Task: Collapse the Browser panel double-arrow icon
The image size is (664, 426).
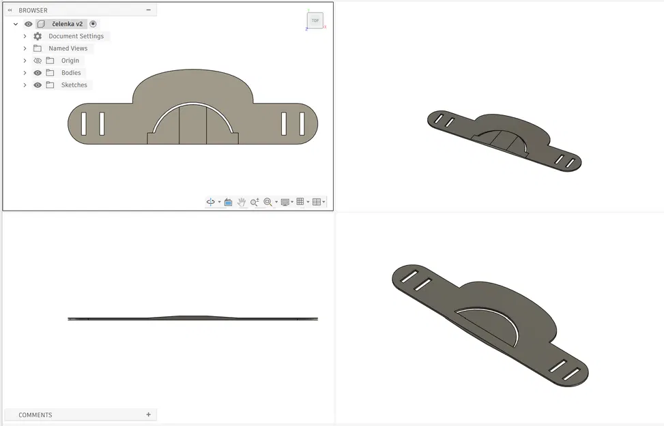Action: coord(10,10)
